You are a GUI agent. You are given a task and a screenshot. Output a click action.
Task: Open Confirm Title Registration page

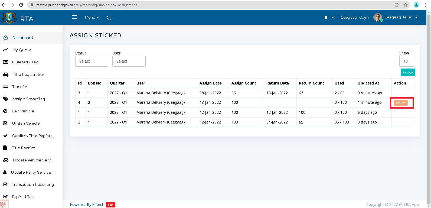tap(33, 136)
